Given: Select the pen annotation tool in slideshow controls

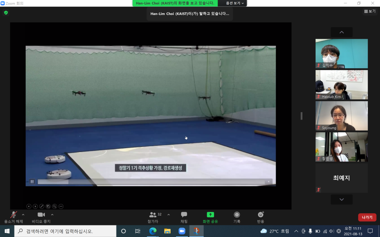Looking at the screenshot, I should [x=41, y=206].
